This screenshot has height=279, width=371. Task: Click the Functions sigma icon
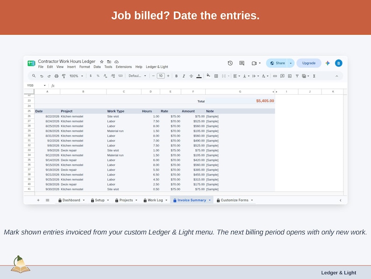(314, 76)
